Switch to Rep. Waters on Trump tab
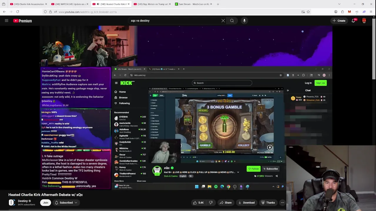This screenshot has height=211, width=376. point(152,4)
